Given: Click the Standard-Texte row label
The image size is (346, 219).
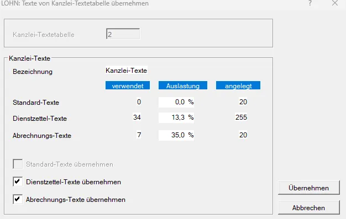Looking at the screenshot, I should pyautogui.click(x=36, y=103).
